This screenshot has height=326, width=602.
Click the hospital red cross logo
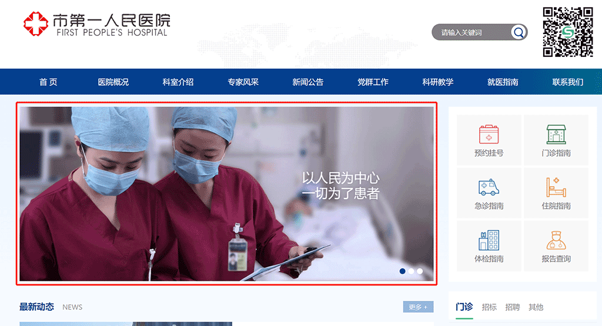tap(36, 24)
